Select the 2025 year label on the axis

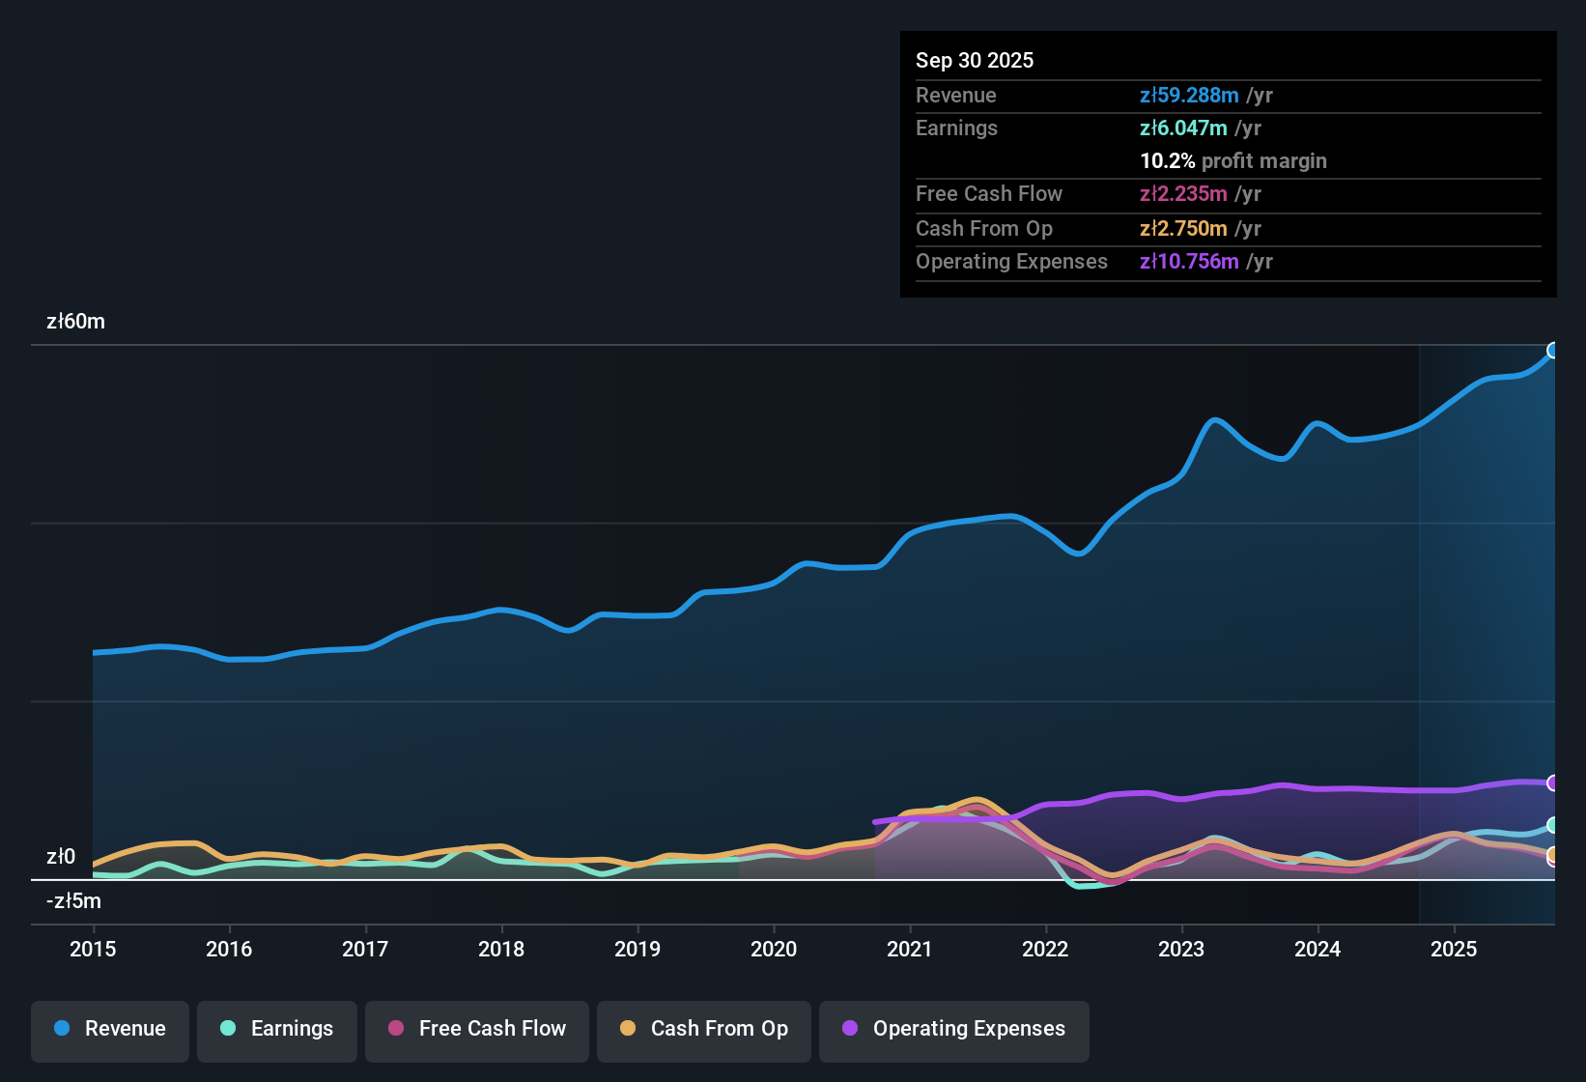click(1455, 950)
